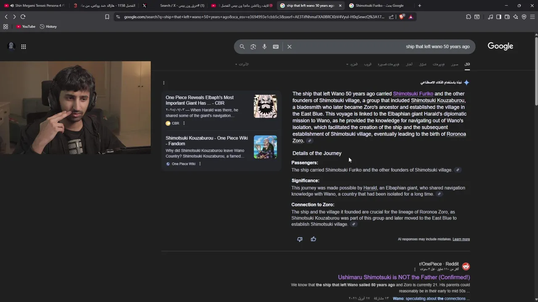Screen dimensions: 538x302
Task: Go forward to the next page
Action: (14, 17)
